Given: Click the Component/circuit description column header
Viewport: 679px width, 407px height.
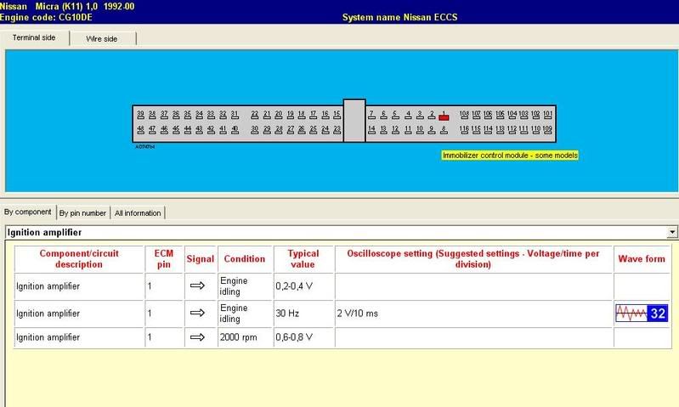Looking at the screenshot, I should click(79, 258).
